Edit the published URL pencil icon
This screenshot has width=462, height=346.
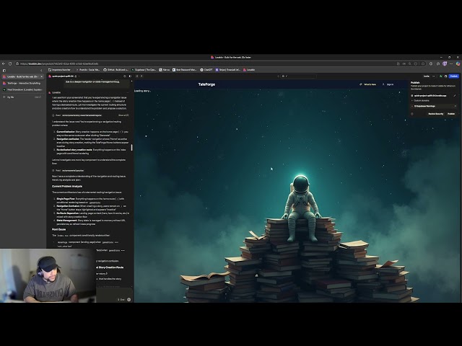pyautogui.click(x=455, y=96)
